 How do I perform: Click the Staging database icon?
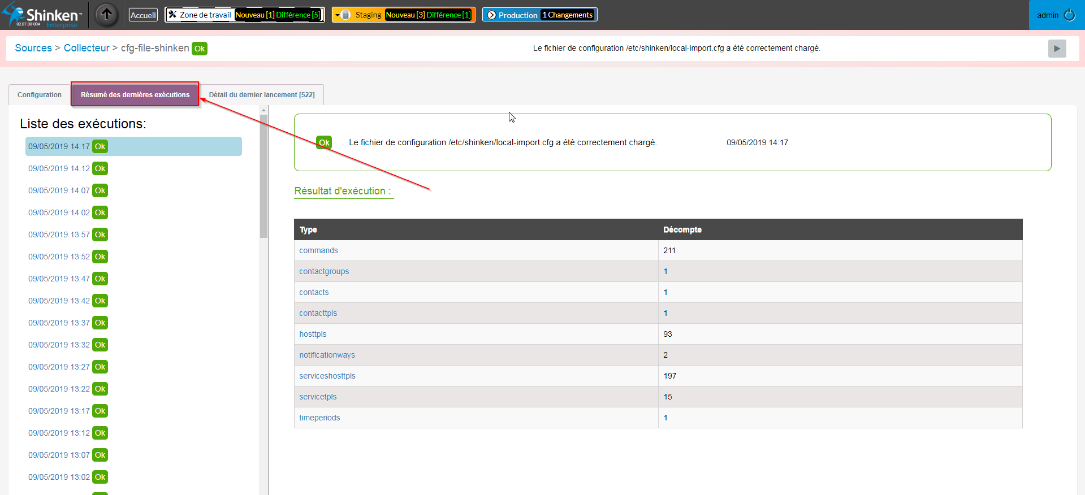coord(346,15)
